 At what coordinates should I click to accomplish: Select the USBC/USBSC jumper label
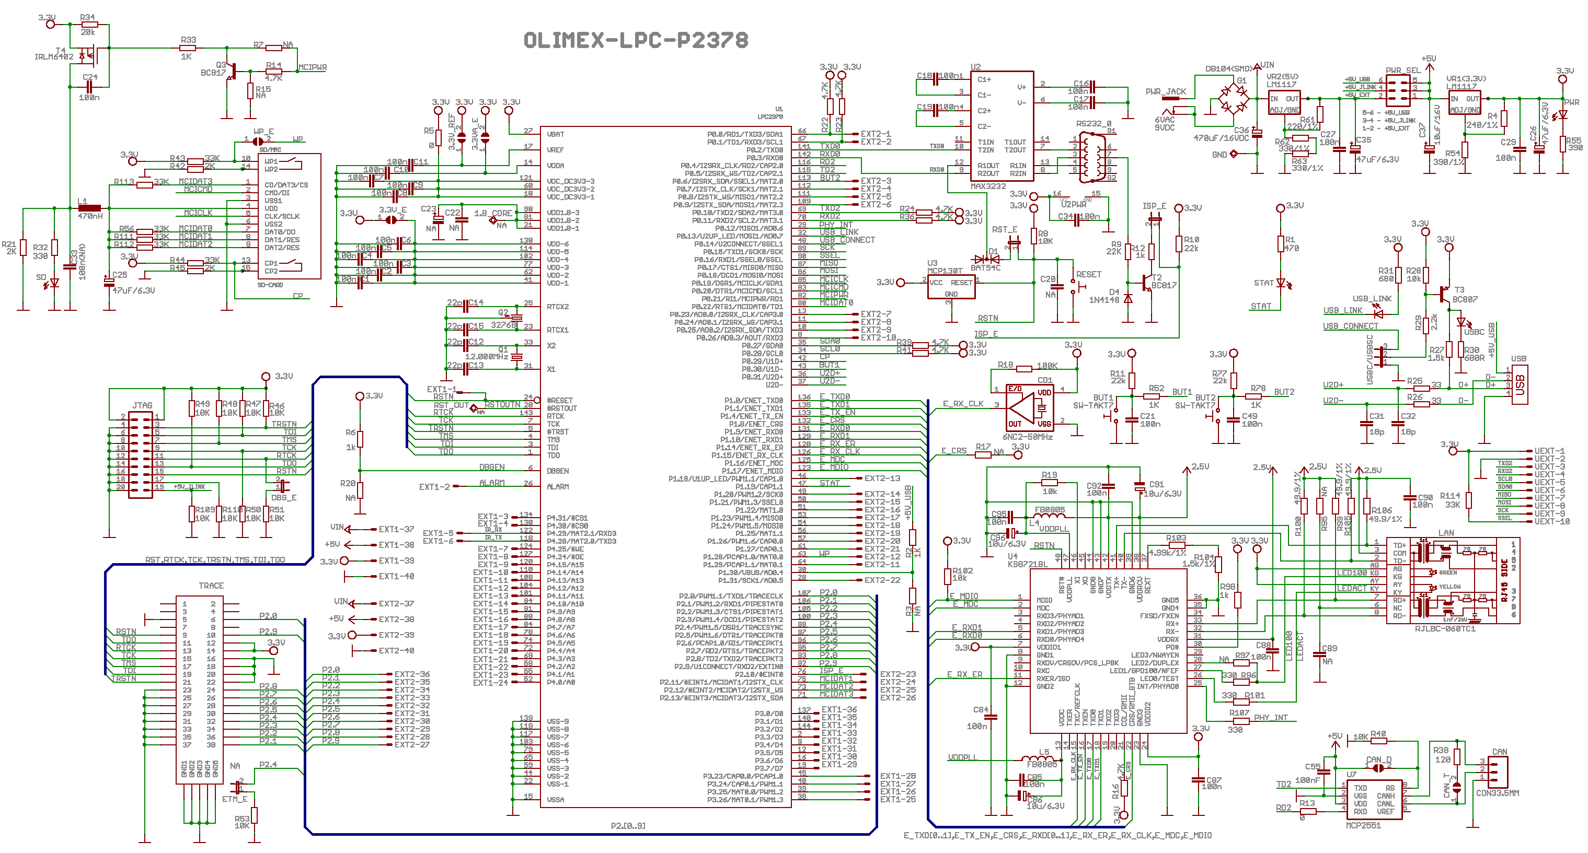[1370, 360]
